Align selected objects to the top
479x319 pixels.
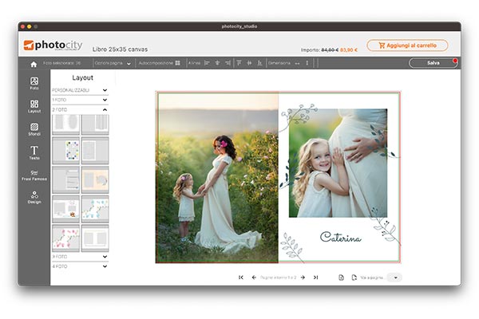[239, 63]
